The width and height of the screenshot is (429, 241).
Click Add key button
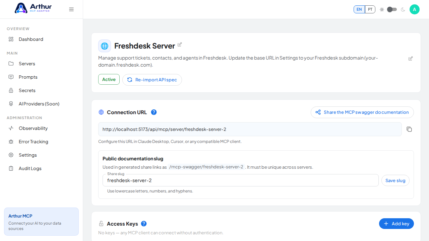pos(396,224)
